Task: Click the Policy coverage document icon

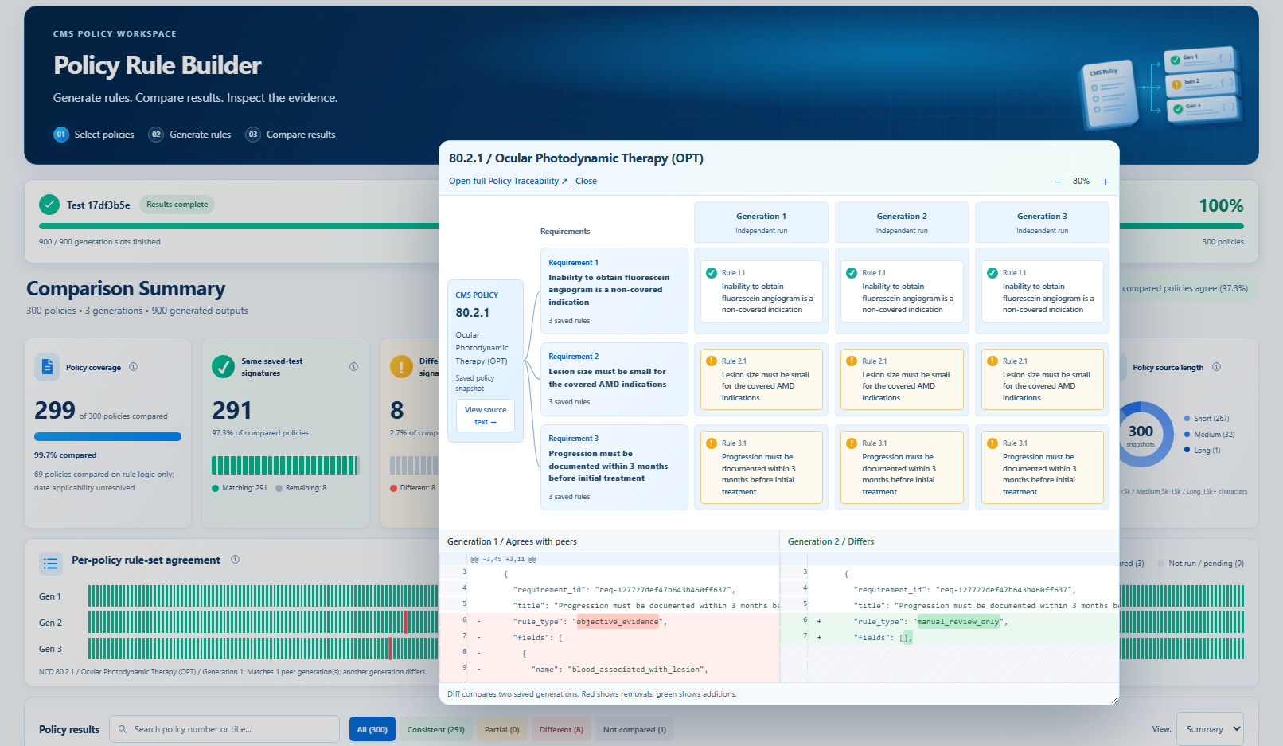Action: (47, 367)
